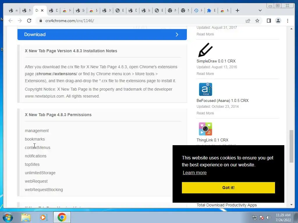Click the topSites permission text
The height and width of the screenshot is (223, 298).
click(32, 164)
